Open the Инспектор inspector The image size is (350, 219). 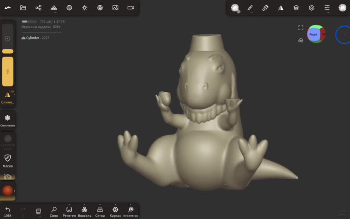coord(131,212)
